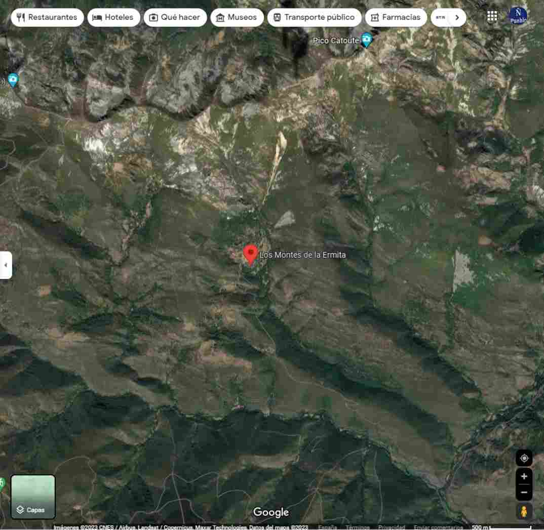
Task: Click the red location pin
Action: pyautogui.click(x=250, y=254)
